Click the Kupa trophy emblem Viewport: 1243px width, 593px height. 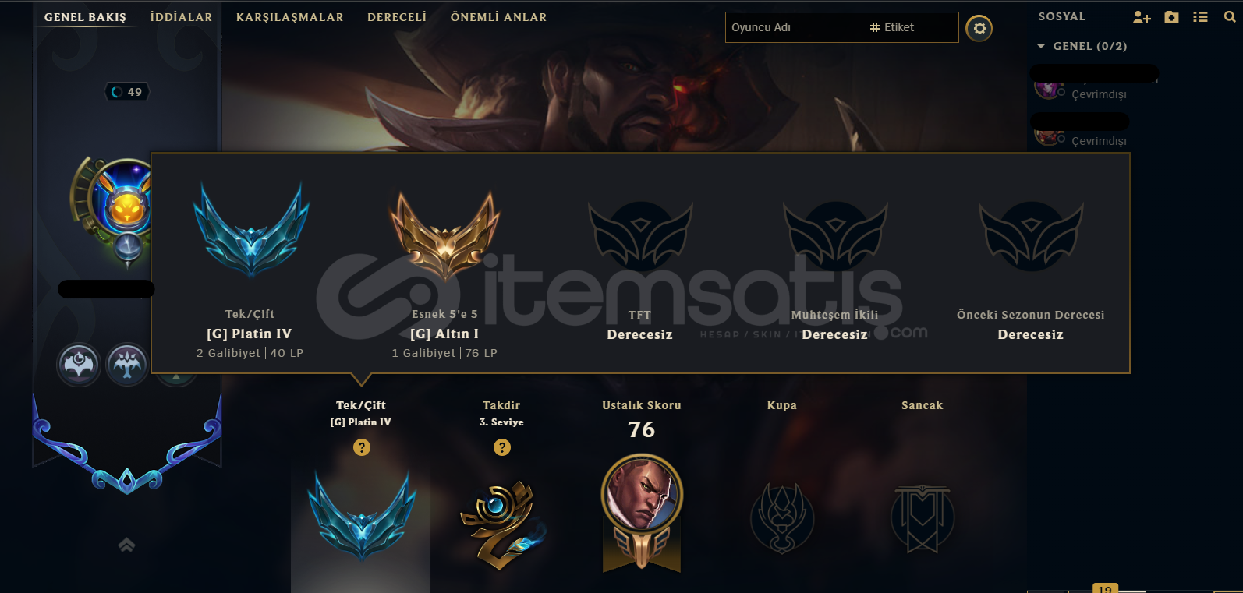pyautogui.click(x=782, y=518)
